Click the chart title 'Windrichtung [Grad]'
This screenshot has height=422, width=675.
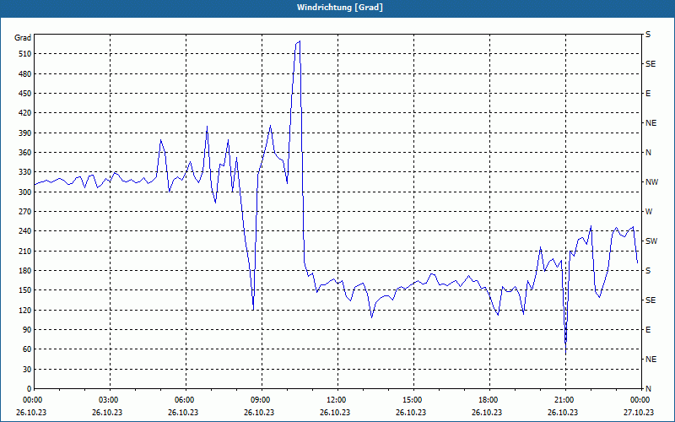coord(340,8)
